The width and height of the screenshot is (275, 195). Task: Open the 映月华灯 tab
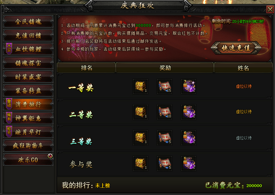28,132
